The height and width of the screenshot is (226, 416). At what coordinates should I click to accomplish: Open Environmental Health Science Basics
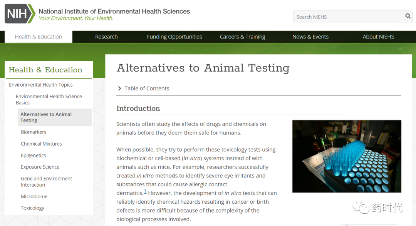point(49,99)
